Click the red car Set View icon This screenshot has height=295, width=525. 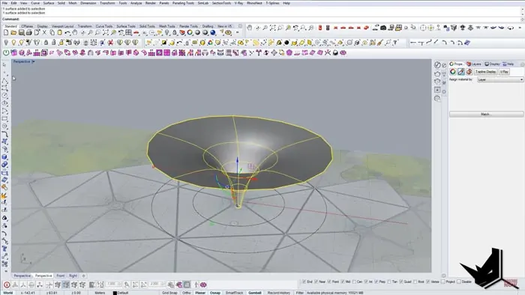(136, 33)
